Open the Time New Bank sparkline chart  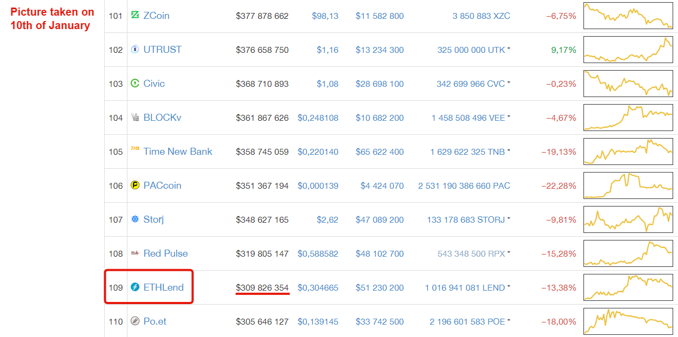628,152
